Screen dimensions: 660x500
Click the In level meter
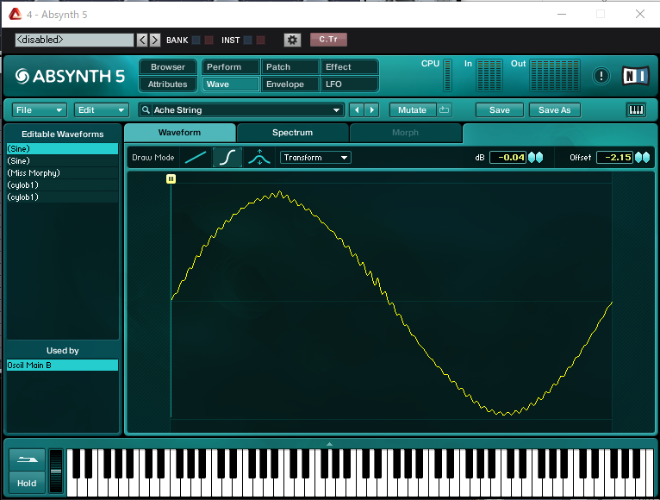(489, 75)
